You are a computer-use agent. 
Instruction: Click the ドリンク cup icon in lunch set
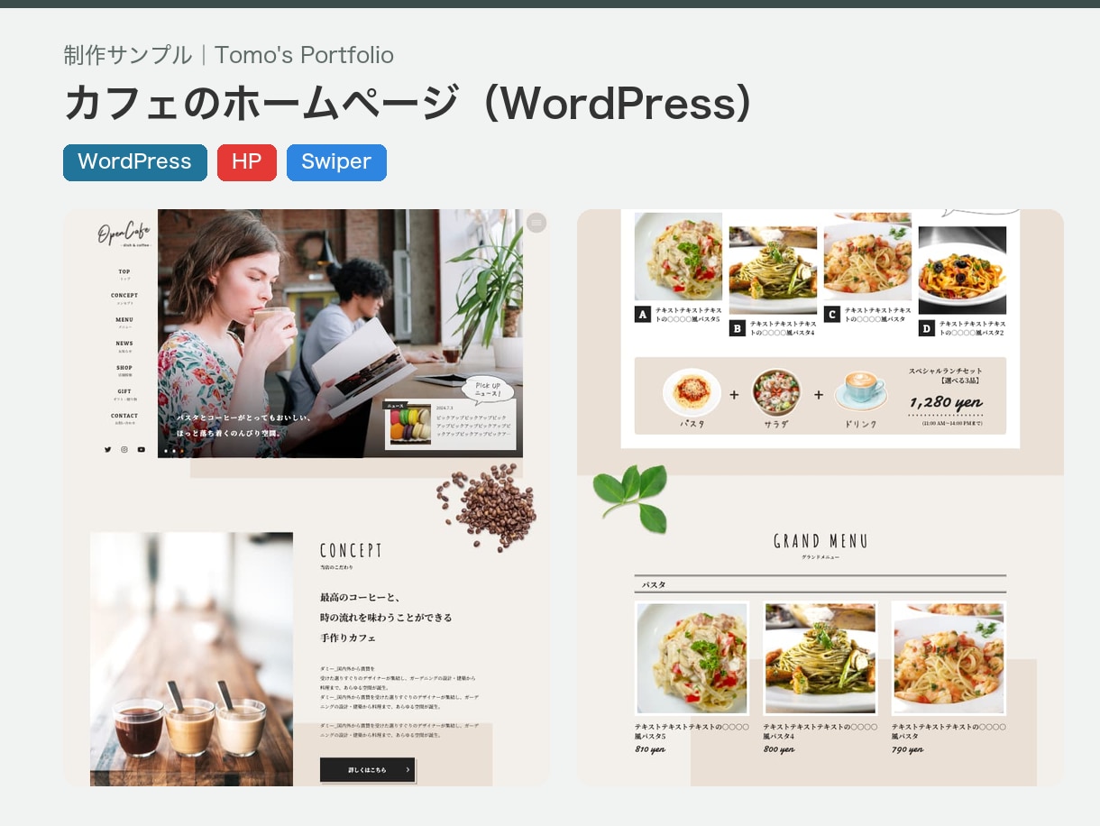(861, 392)
